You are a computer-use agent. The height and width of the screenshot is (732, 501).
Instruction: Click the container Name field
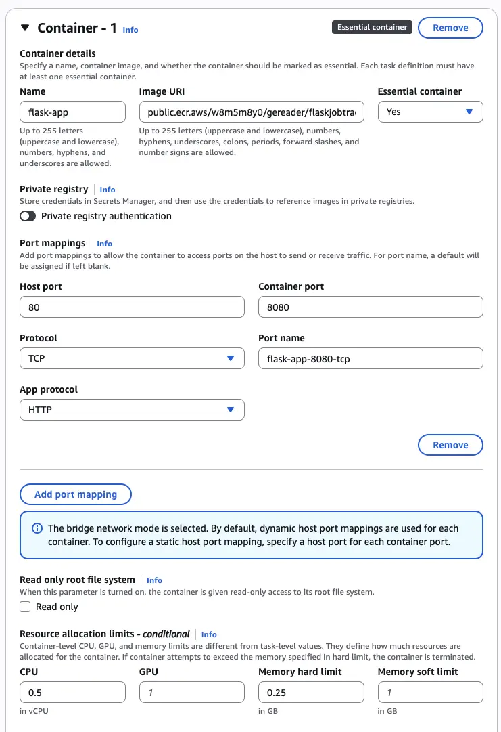pyautogui.click(x=72, y=112)
